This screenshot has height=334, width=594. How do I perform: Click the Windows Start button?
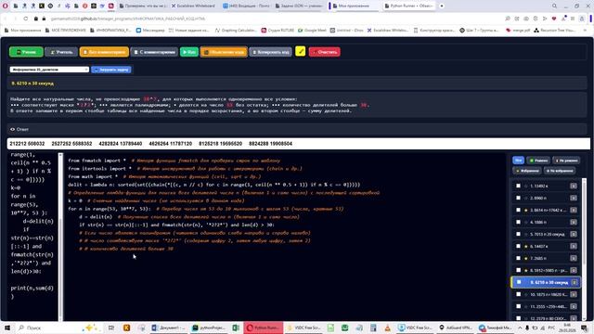[x=6, y=328]
